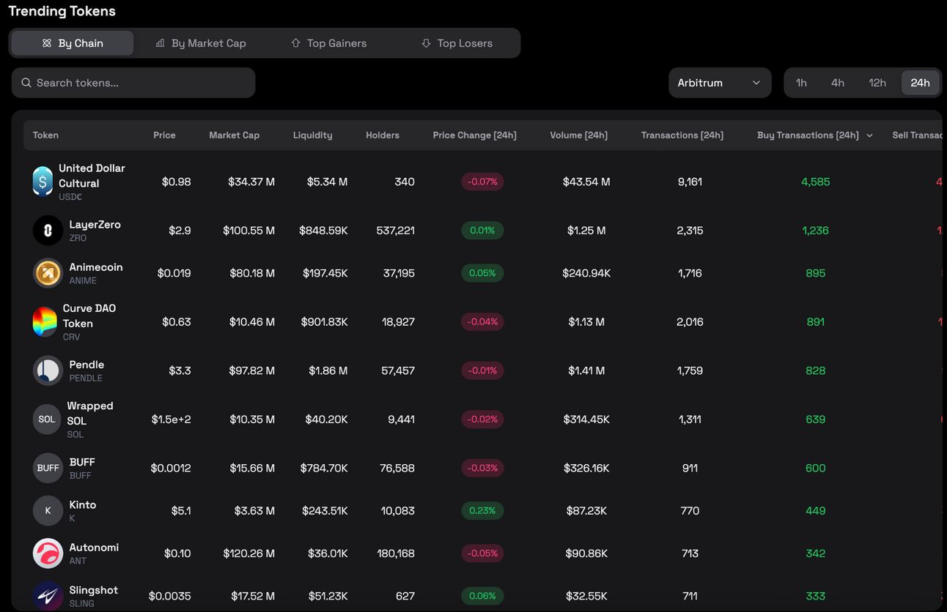This screenshot has width=947, height=612.
Task: Open the Arbitrum chain dropdown
Action: point(720,83)
